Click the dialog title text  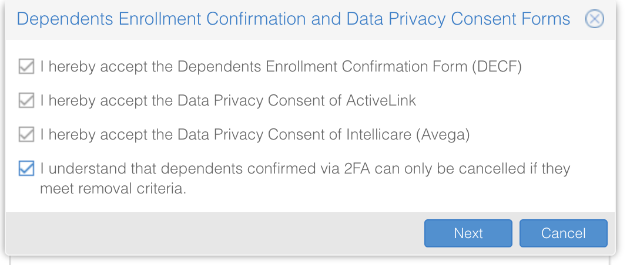pos(293,19)
